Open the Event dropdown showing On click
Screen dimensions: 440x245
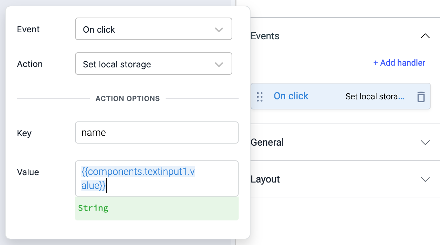pyautogui.click(x=153, y=29)
